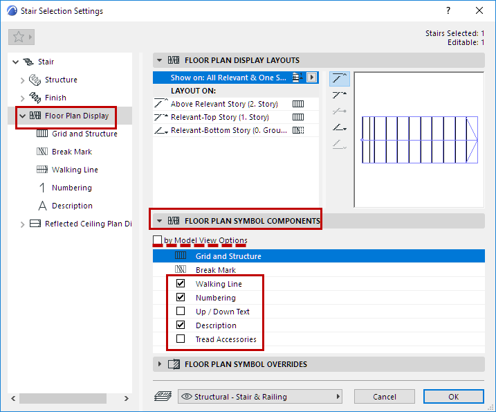Click the Reflected Ceiling Plan tree icon
This screenshot has width=496, height=412.
coord(35,224)
